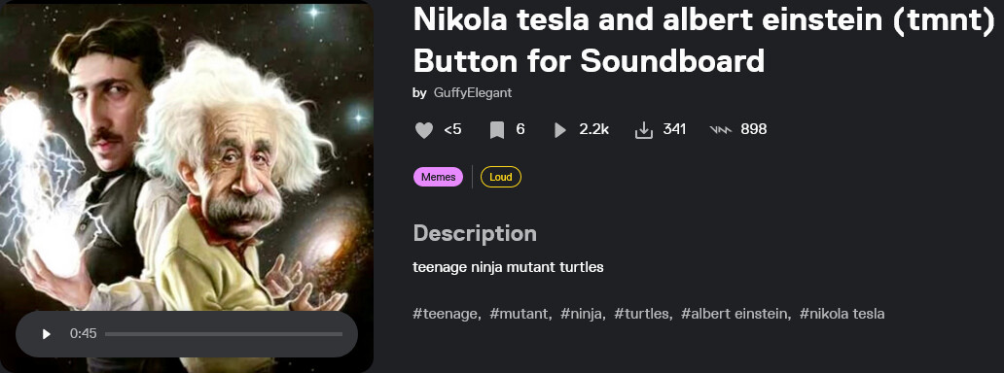Like the sound with the heart icon

click(424, 130)
